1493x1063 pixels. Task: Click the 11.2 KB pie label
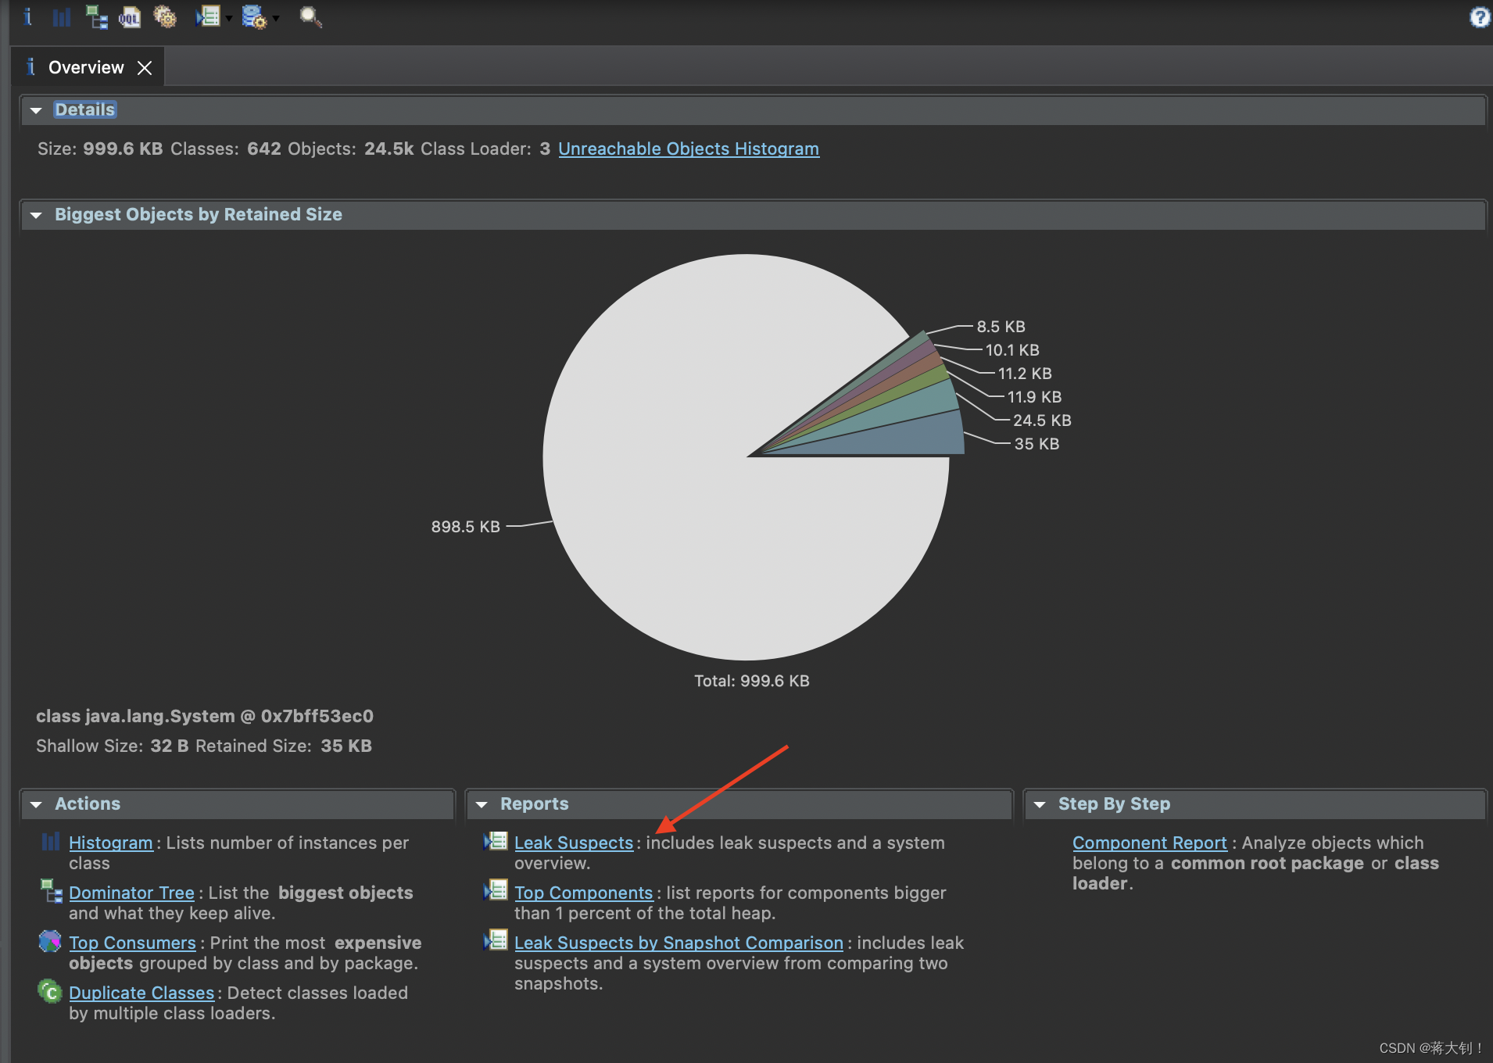(x=1025, y=374)
